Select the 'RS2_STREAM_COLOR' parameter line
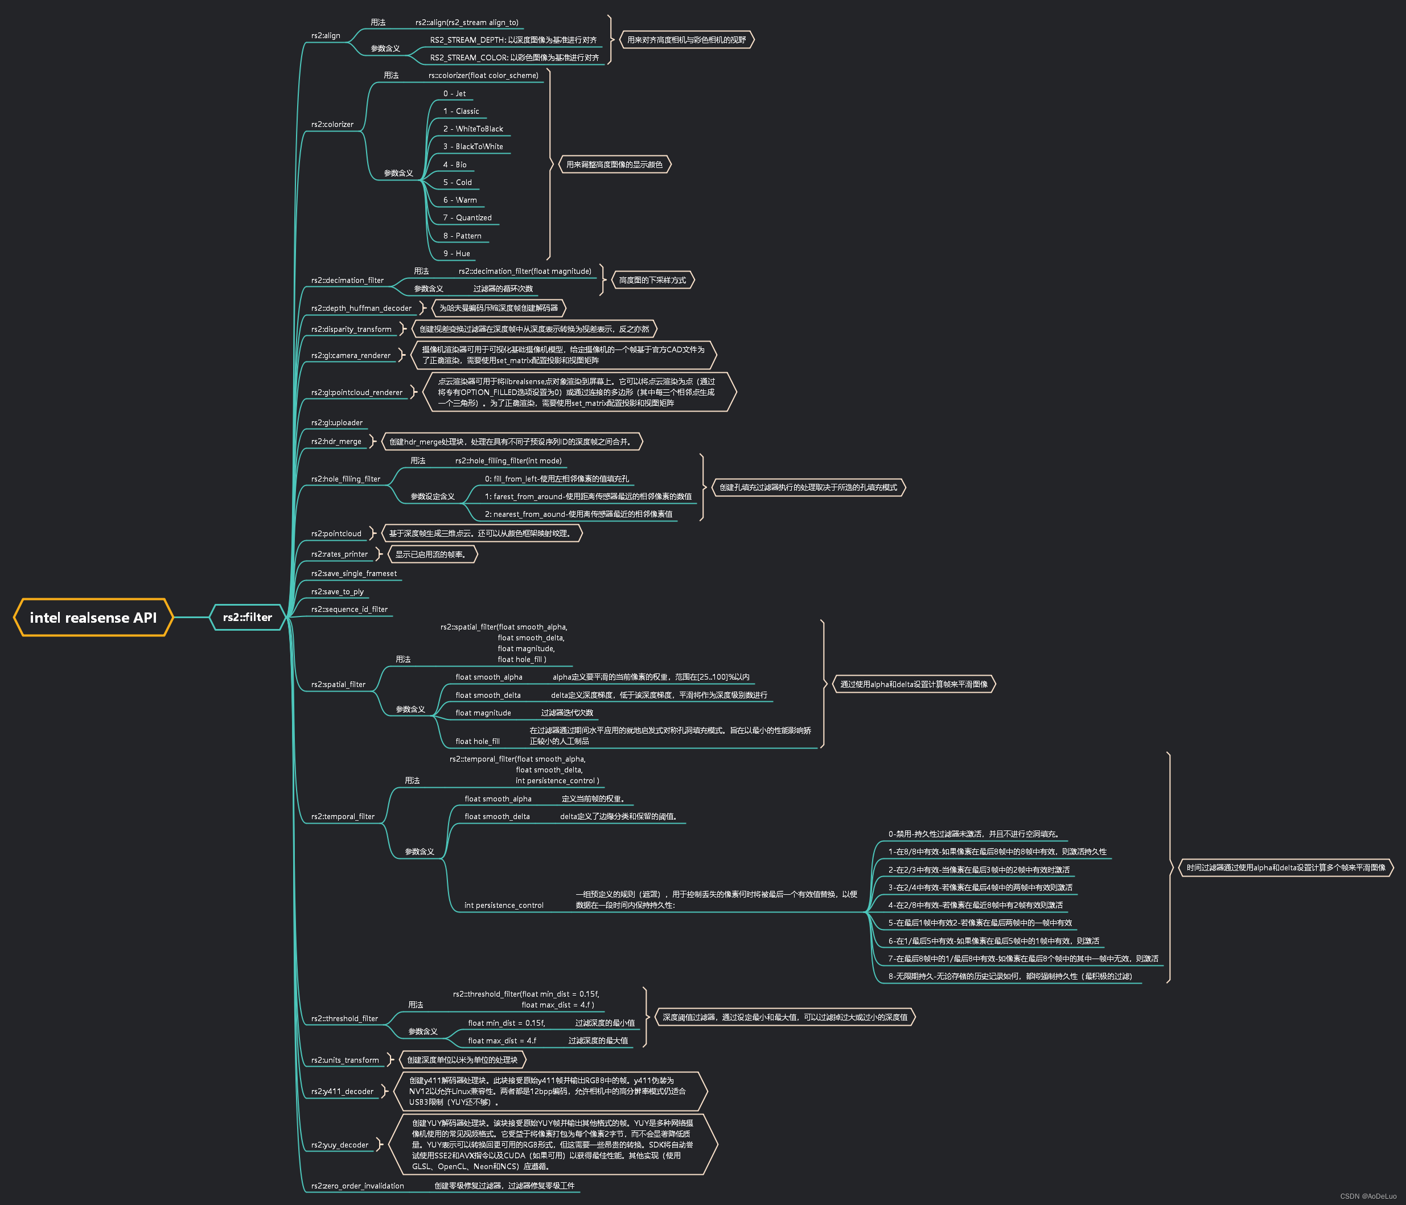The width and height of the screenshot is (1406, 1205). click(515, 57)
